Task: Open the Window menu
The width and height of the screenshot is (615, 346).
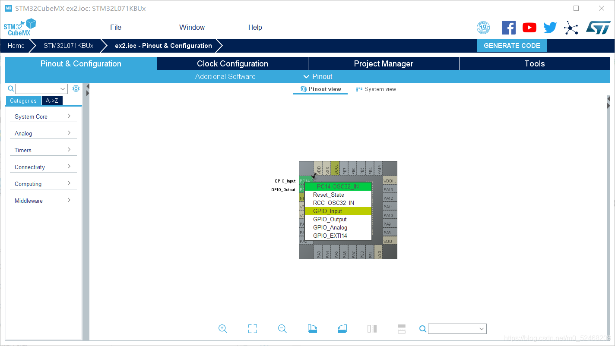Action: [x=192, y=27]
